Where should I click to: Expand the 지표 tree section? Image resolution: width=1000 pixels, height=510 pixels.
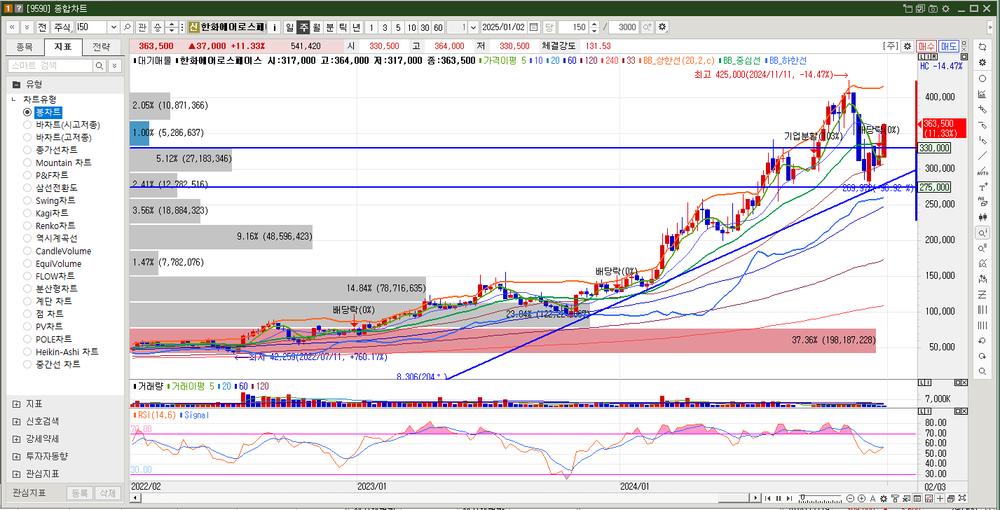coord(16,404)
